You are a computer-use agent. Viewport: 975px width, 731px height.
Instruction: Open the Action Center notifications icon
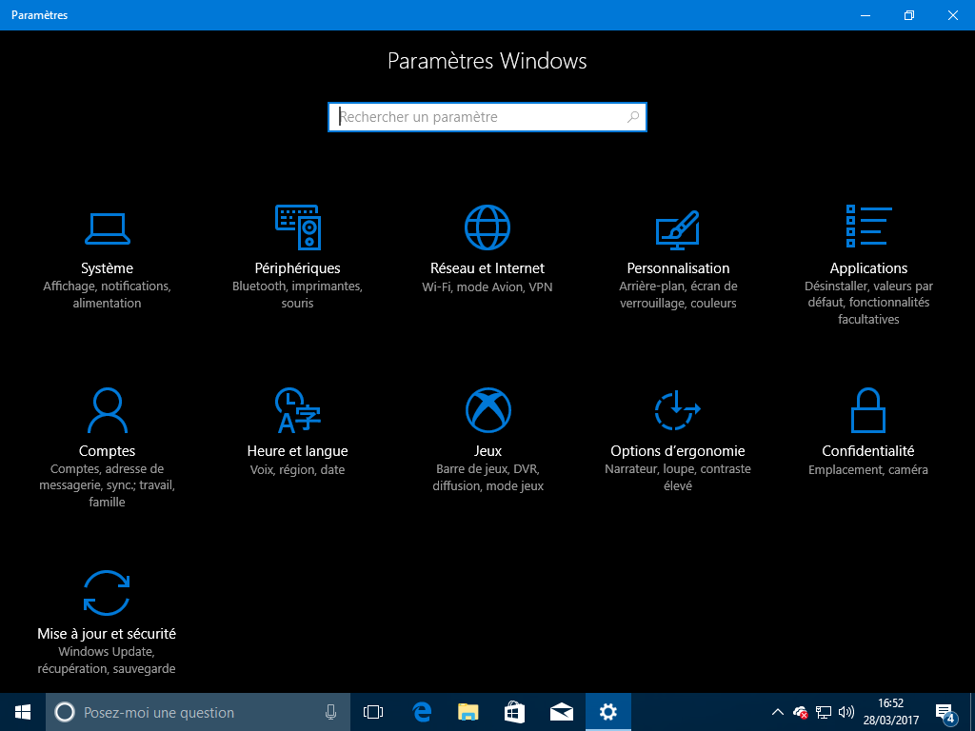(x=945, y=712)
